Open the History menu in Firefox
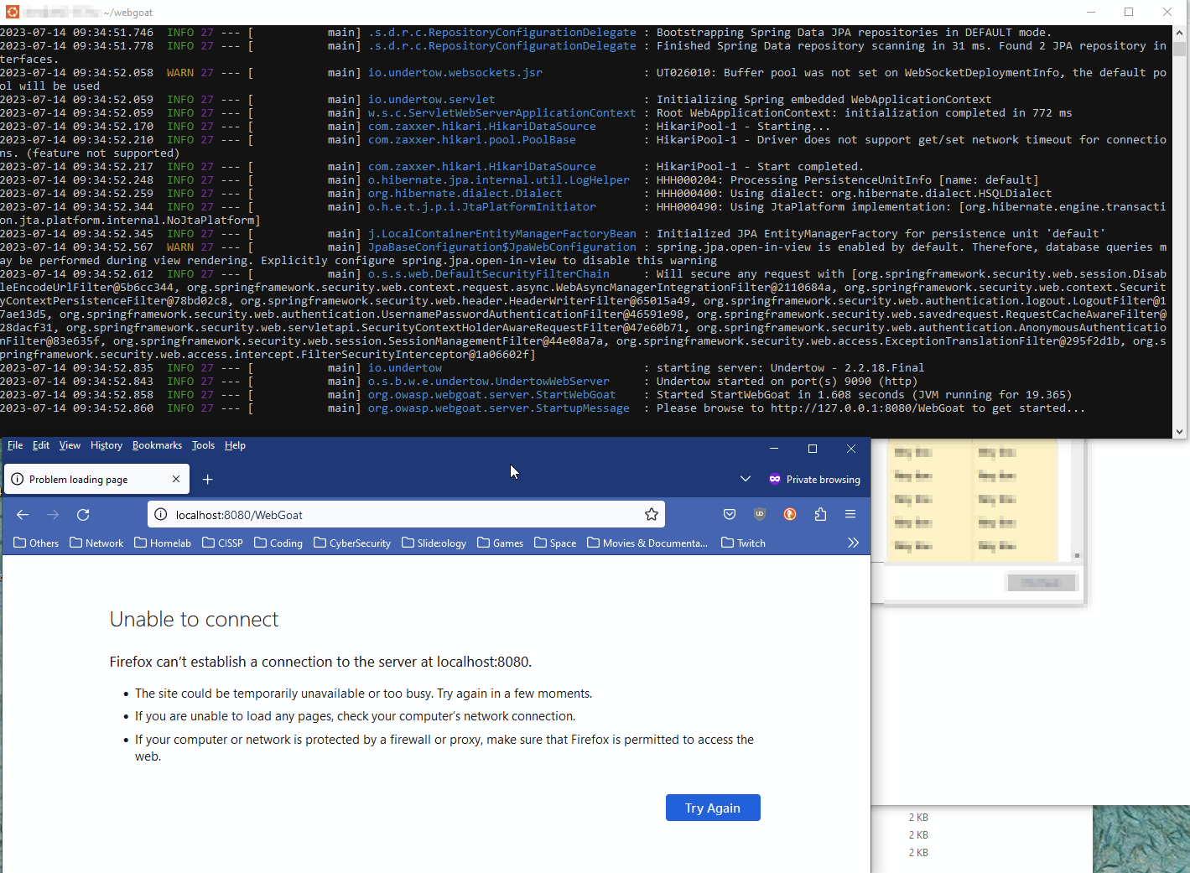 (x=107, y=445)
